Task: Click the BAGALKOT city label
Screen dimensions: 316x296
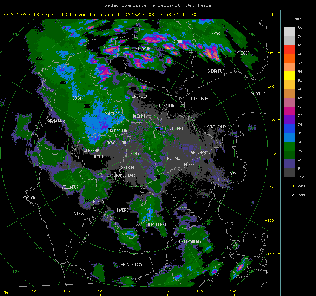Action: (x=140, y=96)
